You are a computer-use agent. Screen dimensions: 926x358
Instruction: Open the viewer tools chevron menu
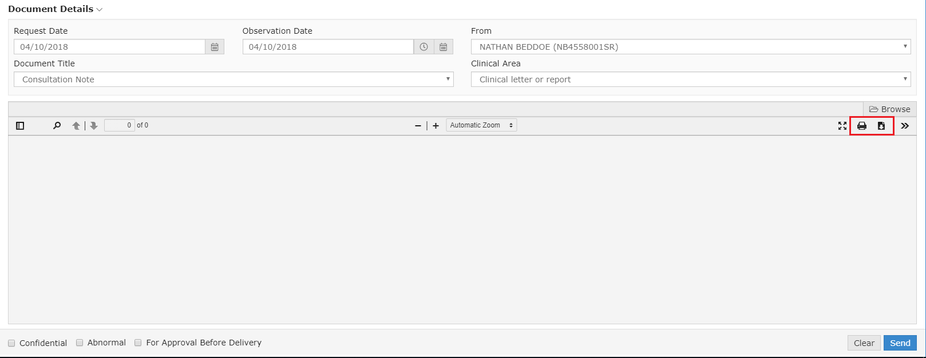click(x=905, y=126)
